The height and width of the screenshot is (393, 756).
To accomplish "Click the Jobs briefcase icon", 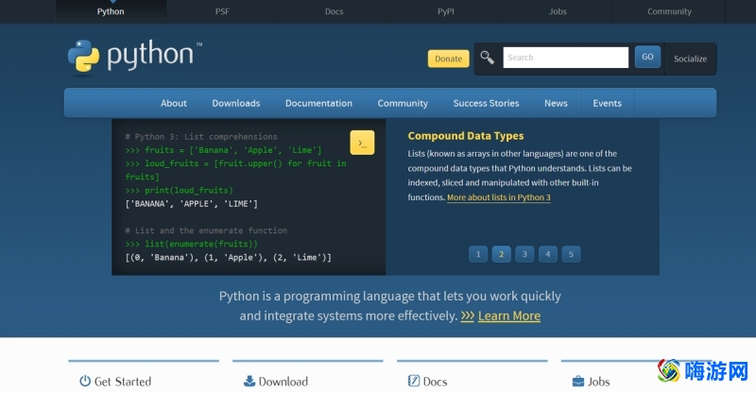I will (x=578, y=382).
